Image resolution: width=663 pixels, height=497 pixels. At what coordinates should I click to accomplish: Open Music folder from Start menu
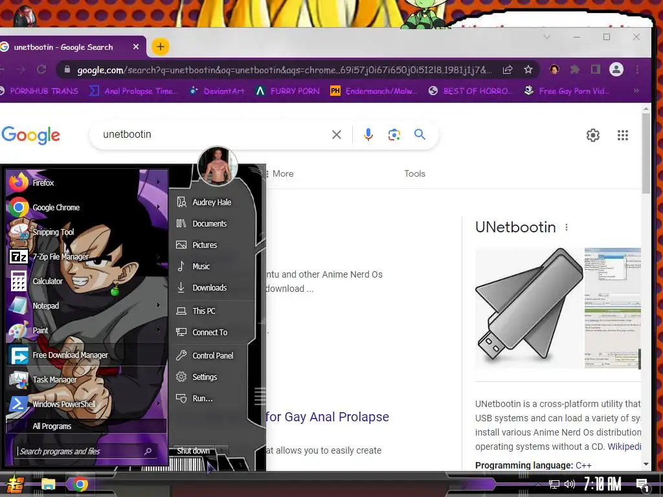pyautogui.click(x=201, y=266)
